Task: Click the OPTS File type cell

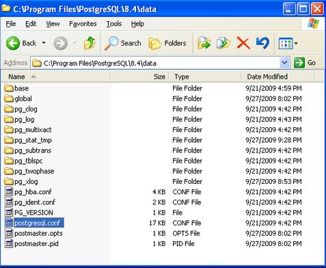Action: pos(186,233)
